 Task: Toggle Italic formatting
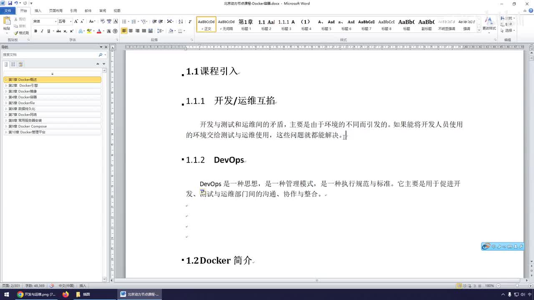[42, 31]
